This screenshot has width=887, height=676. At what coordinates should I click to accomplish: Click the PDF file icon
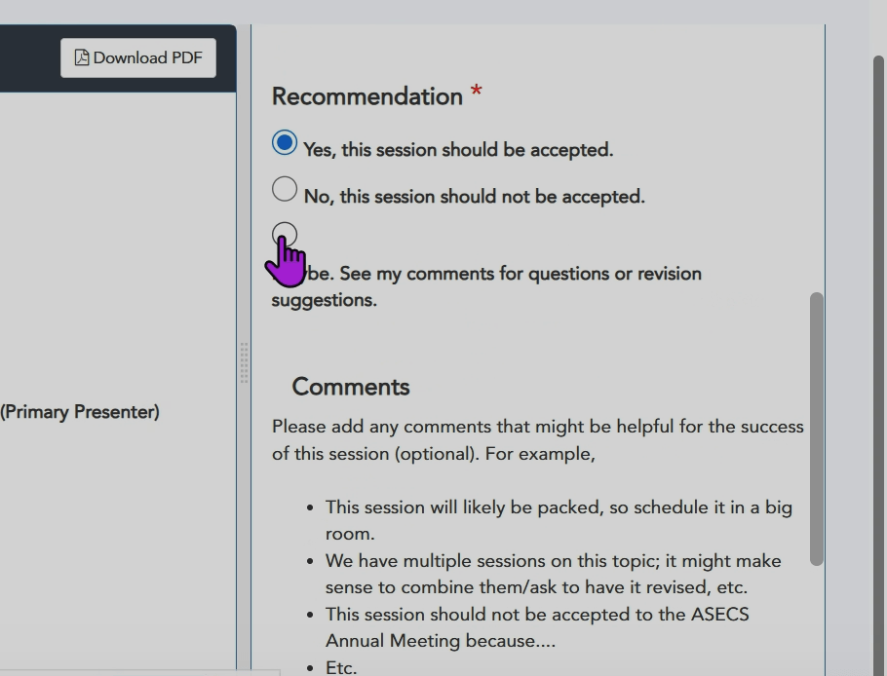[82, 57]
